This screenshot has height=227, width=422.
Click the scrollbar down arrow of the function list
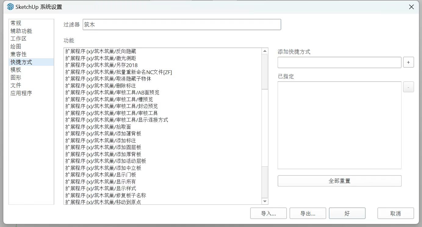pos(265,201)
